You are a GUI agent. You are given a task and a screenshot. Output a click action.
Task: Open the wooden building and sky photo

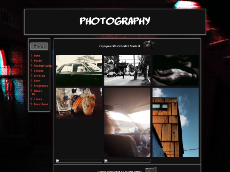(x=175, y=122)
